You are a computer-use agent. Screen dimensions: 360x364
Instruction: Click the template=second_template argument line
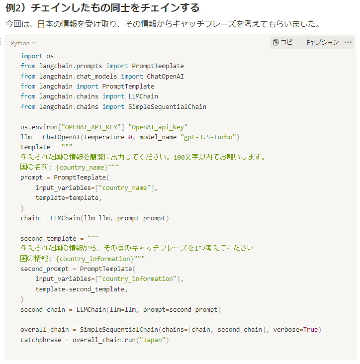click(81, 289)
